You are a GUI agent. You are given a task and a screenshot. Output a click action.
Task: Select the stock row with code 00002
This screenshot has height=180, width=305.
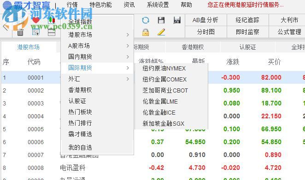coord(153,90)
